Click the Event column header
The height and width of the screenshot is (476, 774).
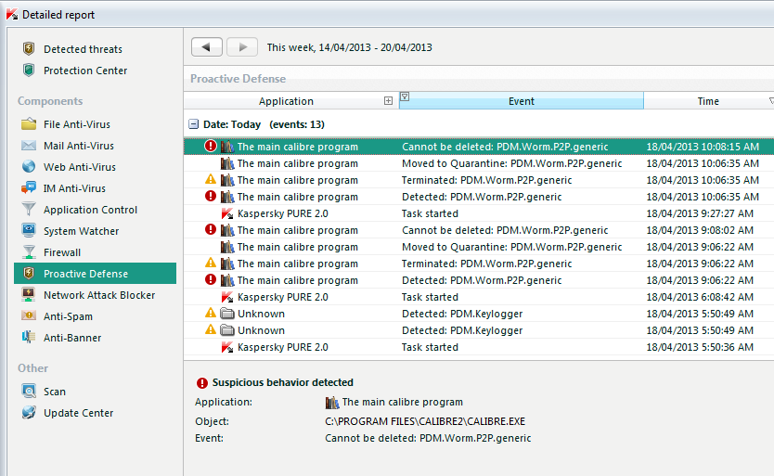tap(522, 101)
